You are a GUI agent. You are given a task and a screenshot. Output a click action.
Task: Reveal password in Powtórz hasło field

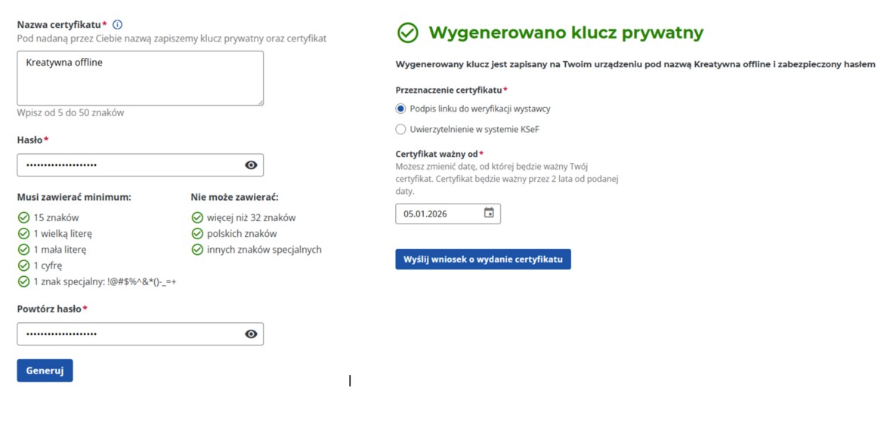pyautogui.click(x=251, y=334)
